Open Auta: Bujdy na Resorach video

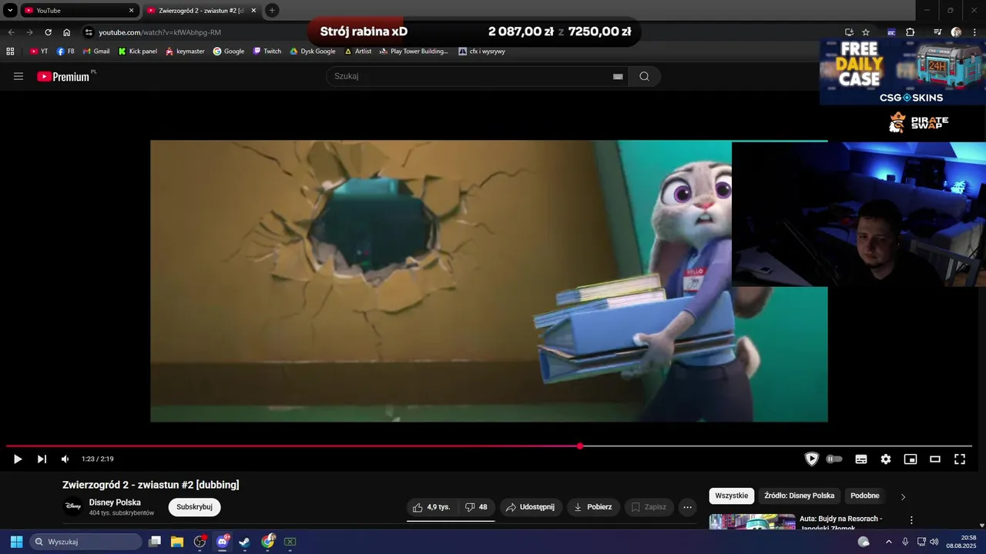pyautogui.click(x=840, y=522)
